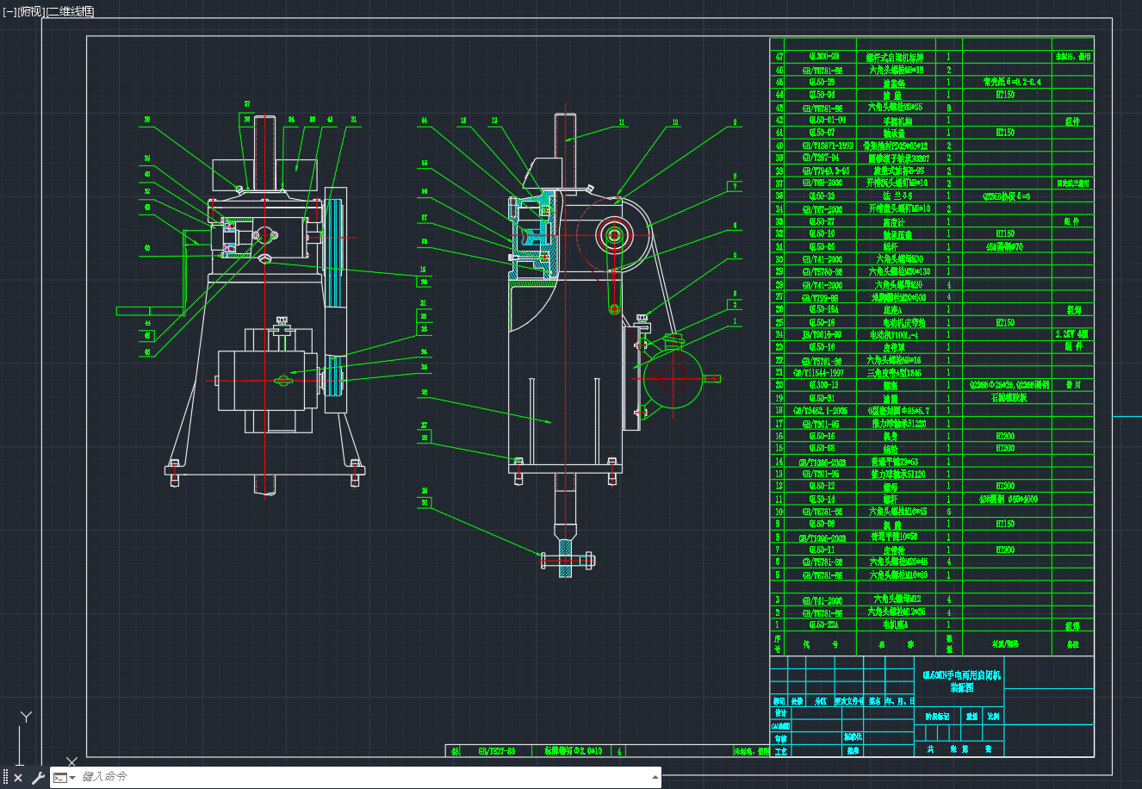Select the 手摇机构 name cell
This screenshot has height=789, width=1142.
point(897,121)
